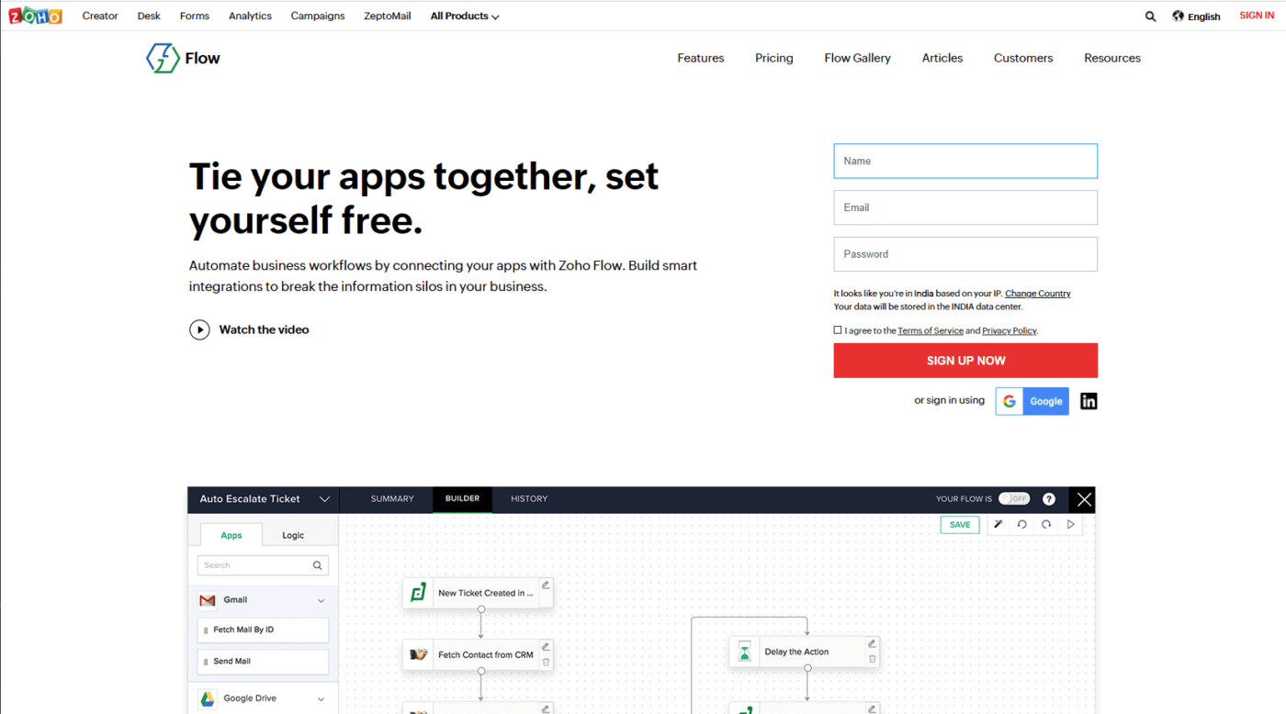Screen dimensions: 1286x714
Task: Focus the Name input field
Action: tap(965, 162)
